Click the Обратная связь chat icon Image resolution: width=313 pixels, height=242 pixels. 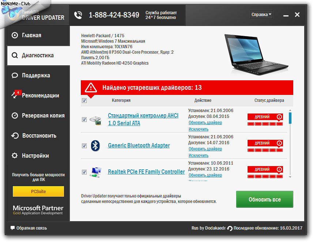click(12, 228)
